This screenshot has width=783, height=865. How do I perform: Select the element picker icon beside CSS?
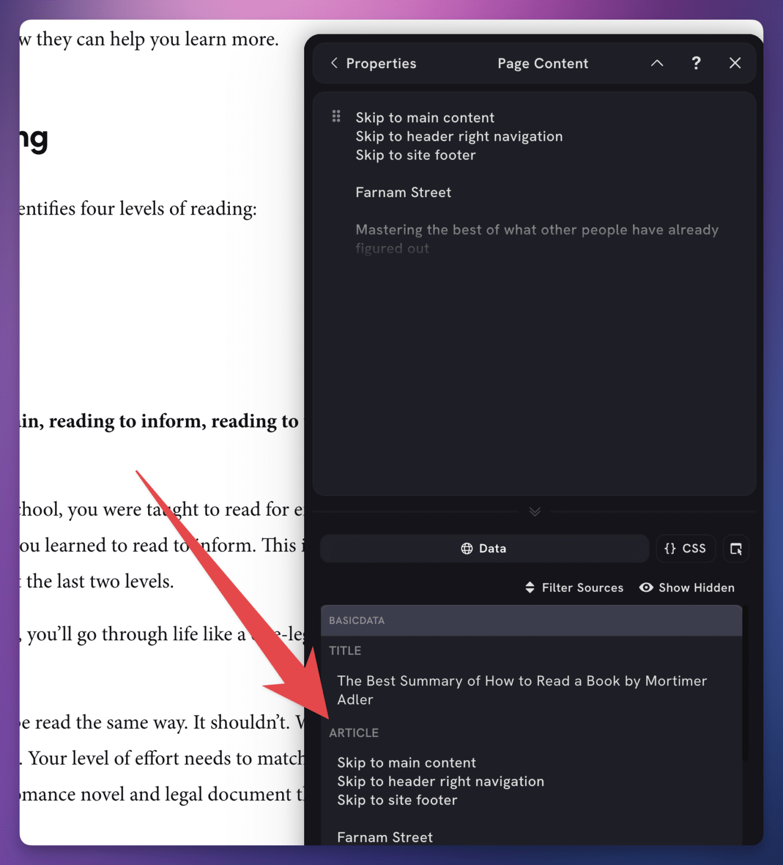[736, 548]
